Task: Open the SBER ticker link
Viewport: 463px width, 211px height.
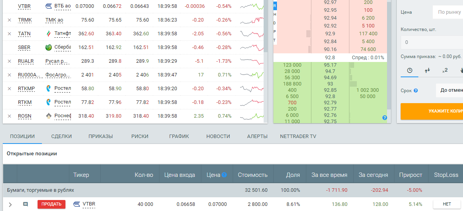Action: [x=24, y=47]
